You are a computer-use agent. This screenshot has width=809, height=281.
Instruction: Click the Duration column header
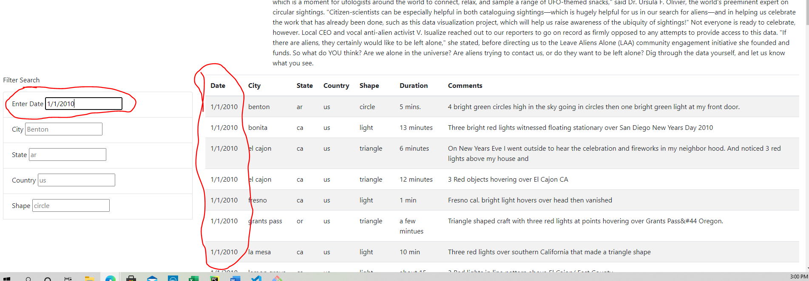[x=413, y=85]
